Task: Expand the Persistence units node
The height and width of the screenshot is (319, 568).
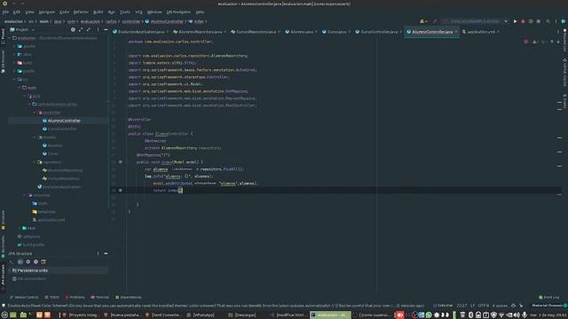Action: click(10, 270)
